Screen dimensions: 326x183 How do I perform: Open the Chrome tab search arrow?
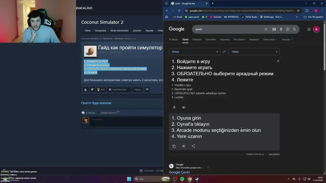(x=167, y=3)
